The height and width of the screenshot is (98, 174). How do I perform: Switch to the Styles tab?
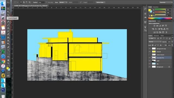click(159, 21)
